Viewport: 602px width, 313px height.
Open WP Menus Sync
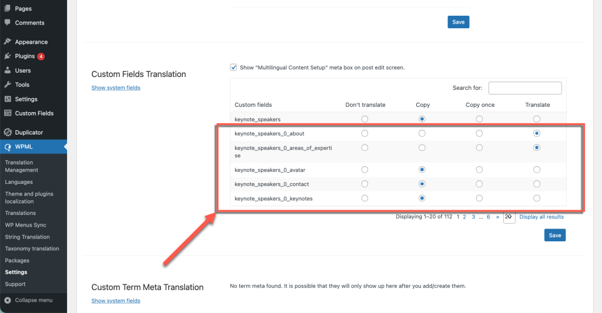coord(25,225)
